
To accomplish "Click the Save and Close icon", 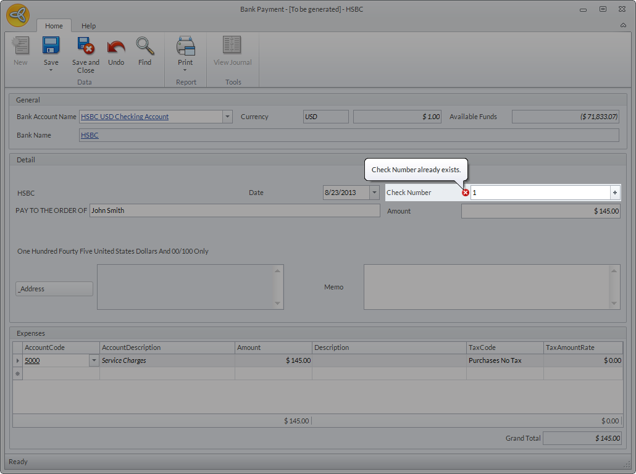I will [85, 46].
